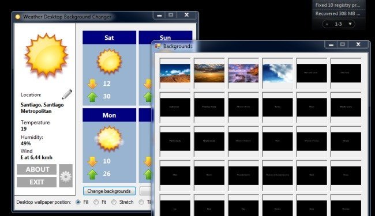Click the Sat high temperature 30
Image resolution: width=375 pixels, height=216 pixels.
[x=107, y=96]
